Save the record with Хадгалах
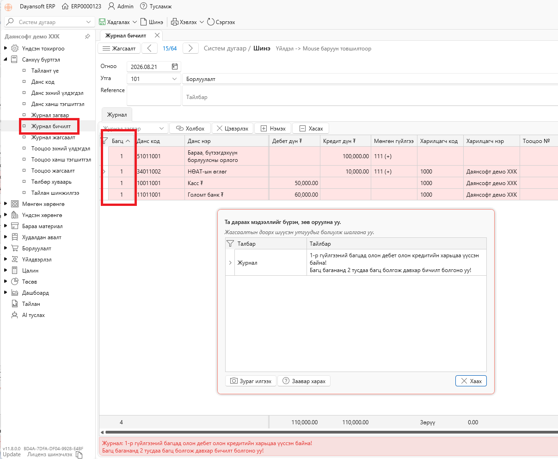 pyautogui.click(x=115, y=22)
